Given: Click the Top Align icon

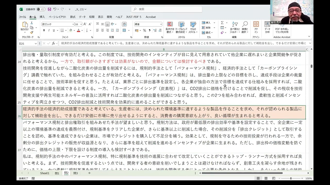Looking at the screenshot, I should tap(97, 24).
